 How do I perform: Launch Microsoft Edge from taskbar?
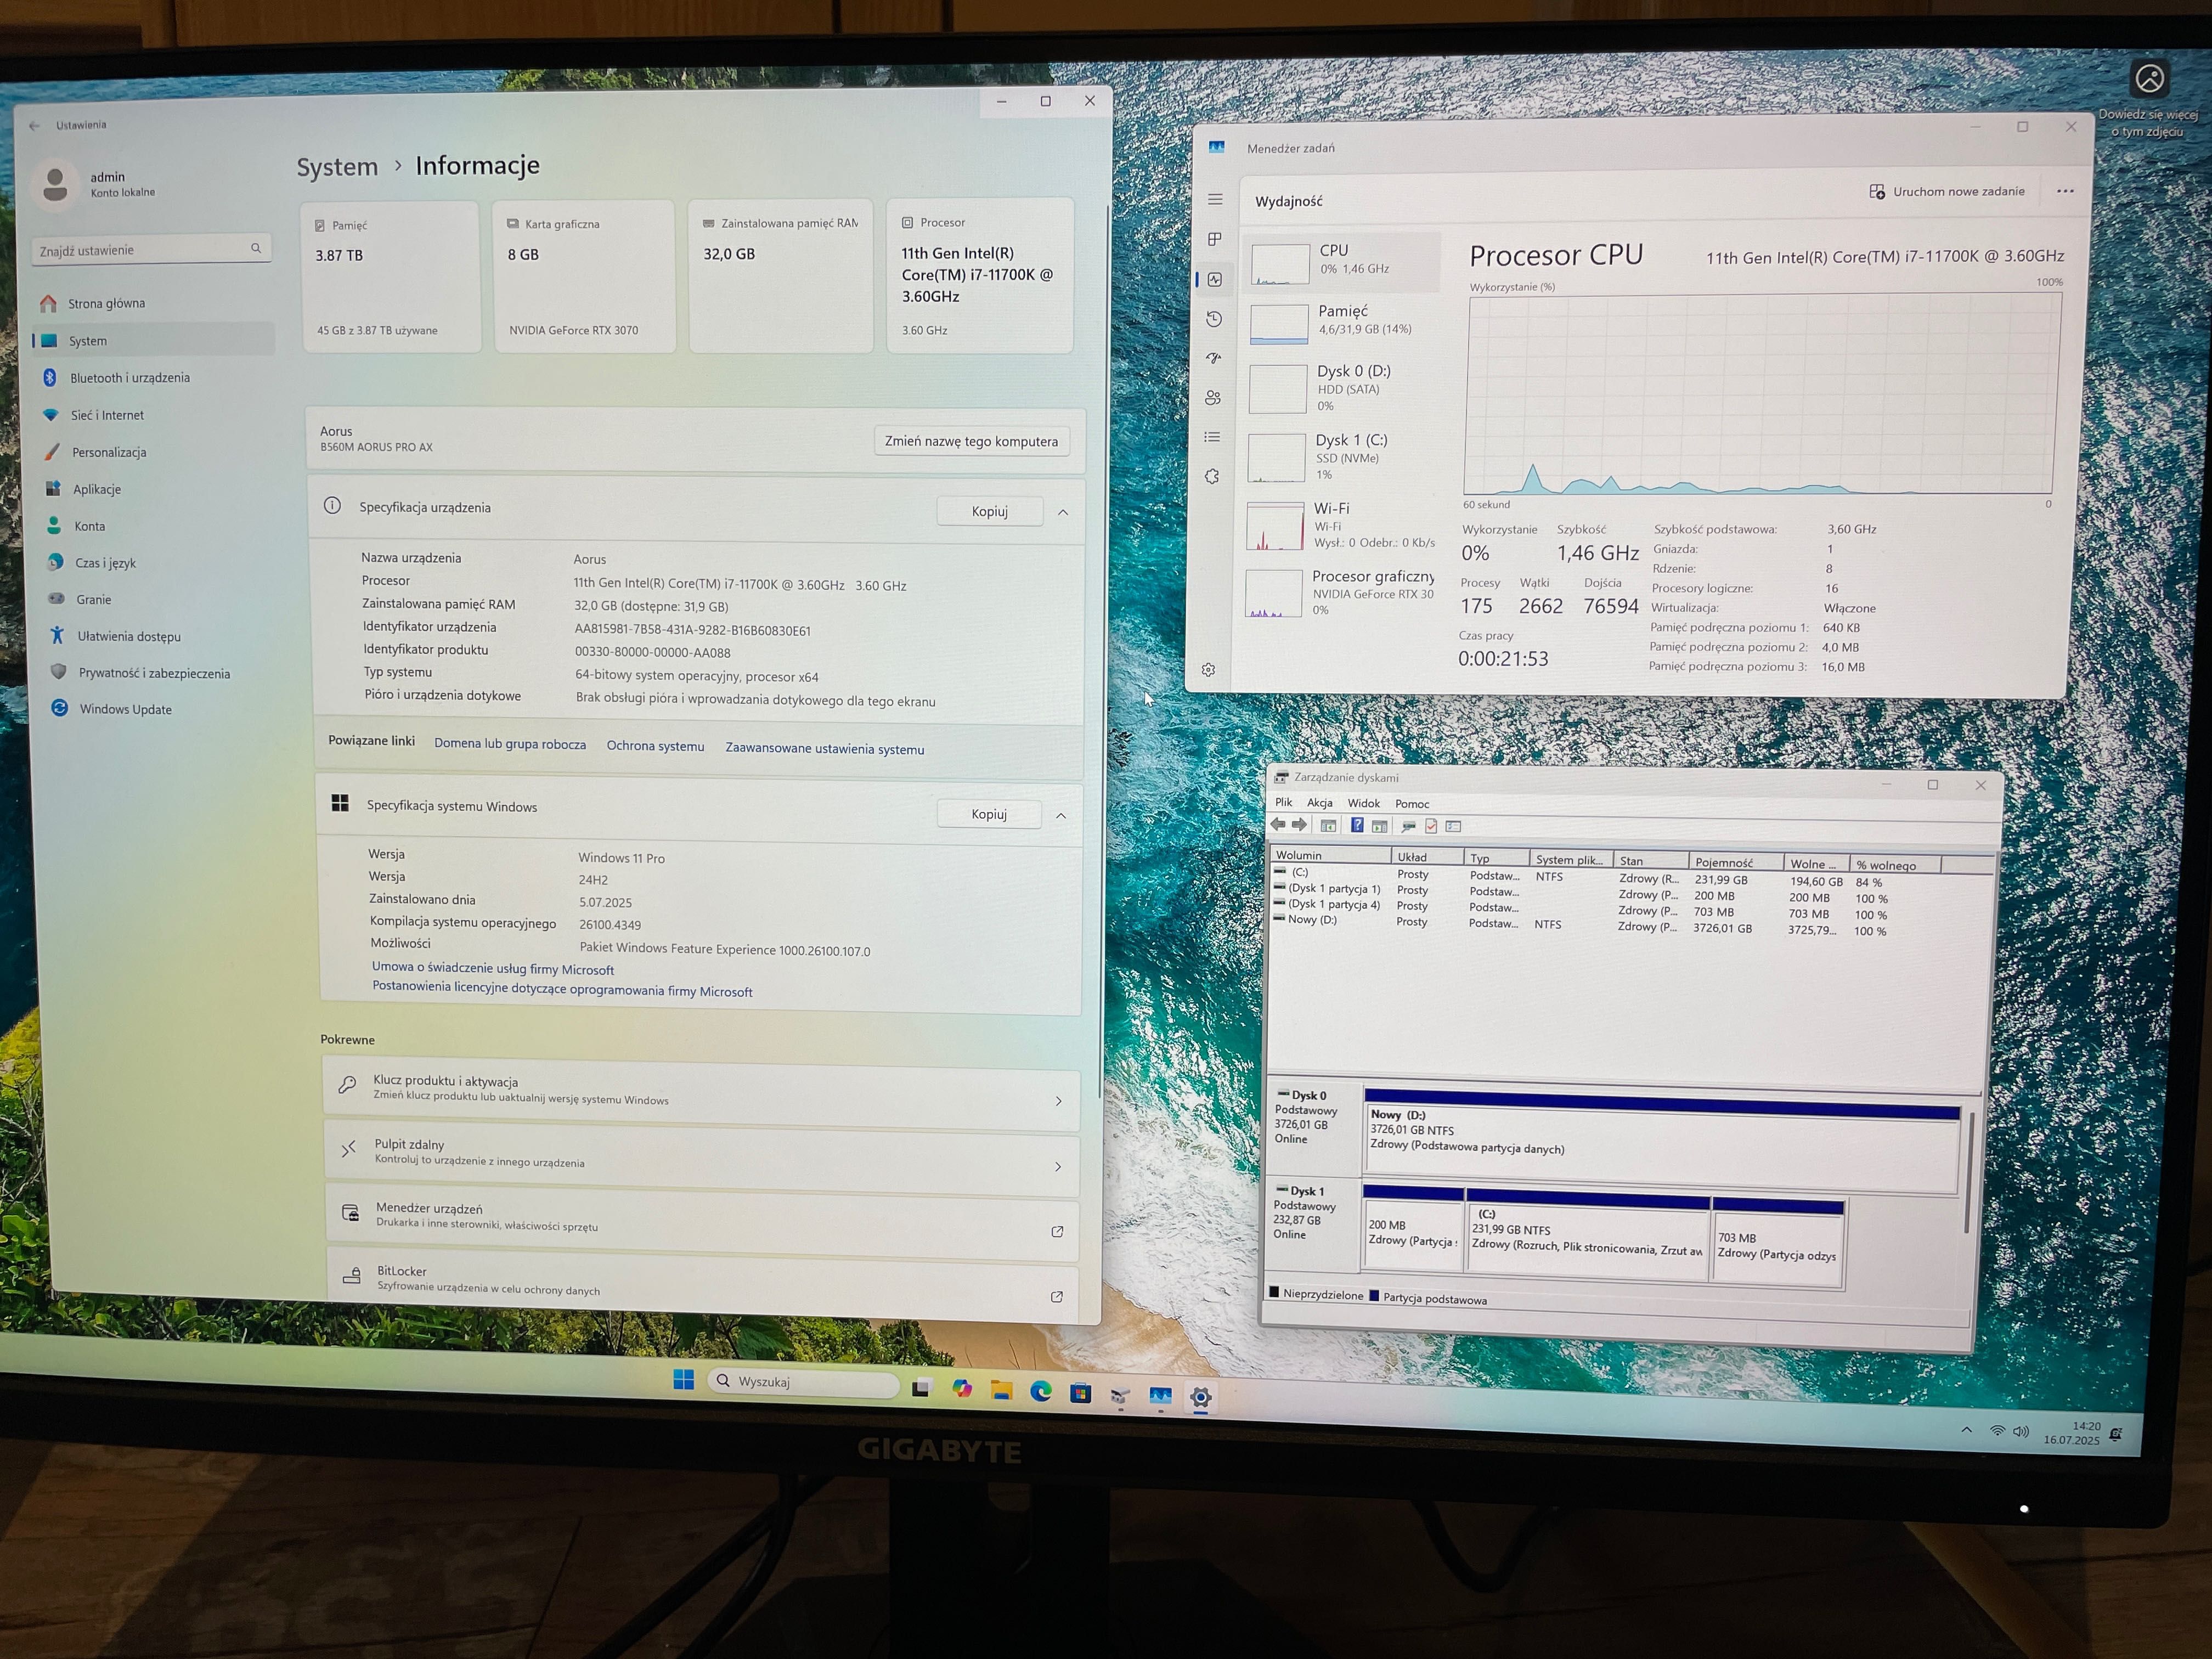pos(1041,1391)
